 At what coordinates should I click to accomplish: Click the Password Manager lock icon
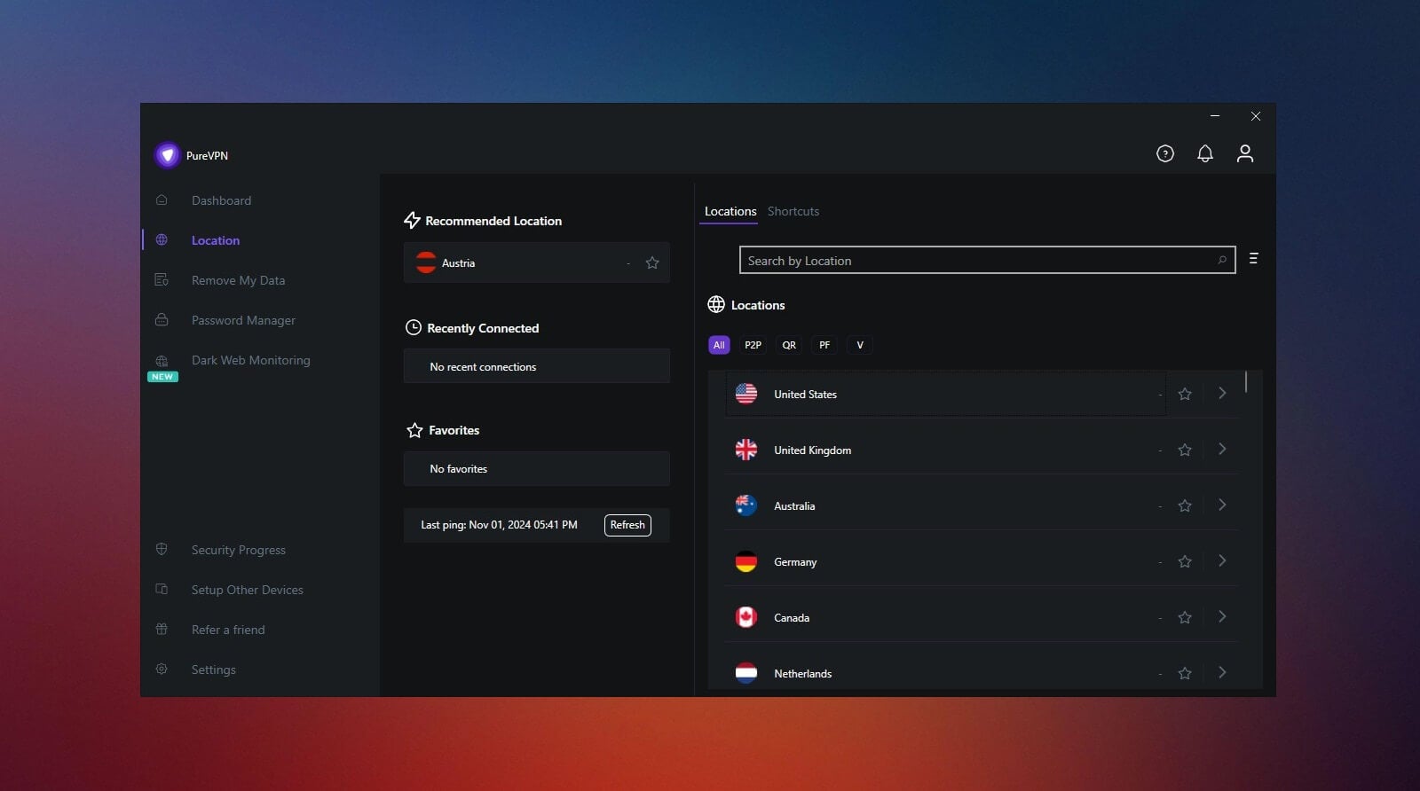[162, 320]
